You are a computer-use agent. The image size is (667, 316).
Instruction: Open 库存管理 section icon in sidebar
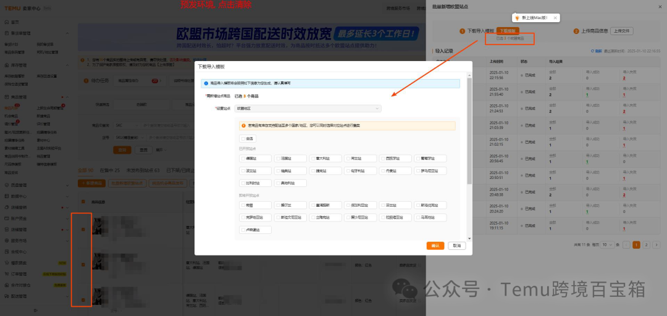click(7, 65)
